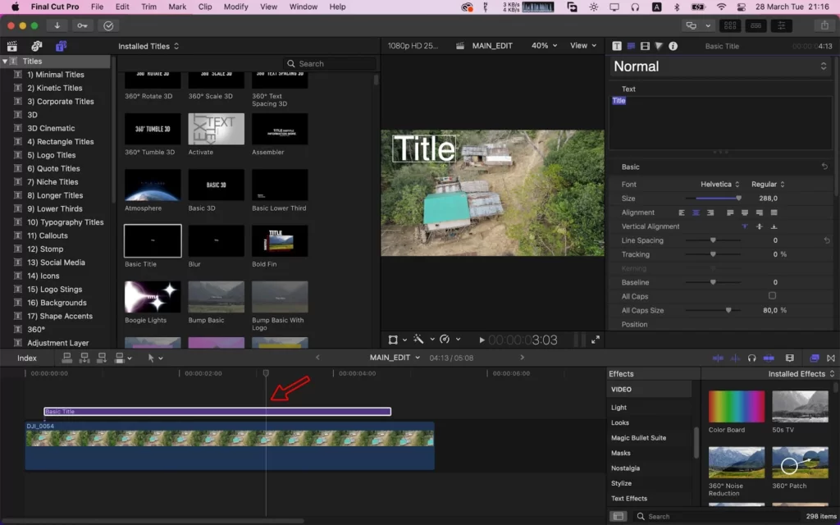Toggle audio skimming headphones icon in timeline

[x=751, y=358]
